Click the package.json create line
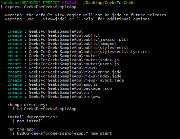This screenshot has height=139, width=180. pos(60,88)
